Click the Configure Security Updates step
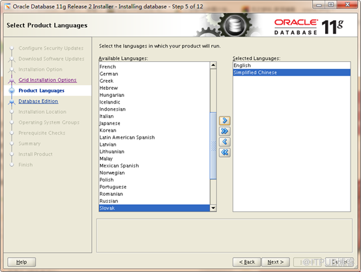This screenshot has height=272, width=361. (51, 48)
